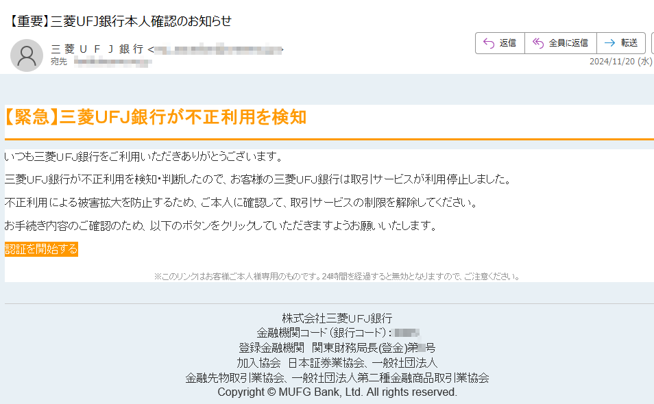The image size is (654, 404).
Task: Click footer line 登録金融機関 関東財務局長
Action: pos(337,348)
